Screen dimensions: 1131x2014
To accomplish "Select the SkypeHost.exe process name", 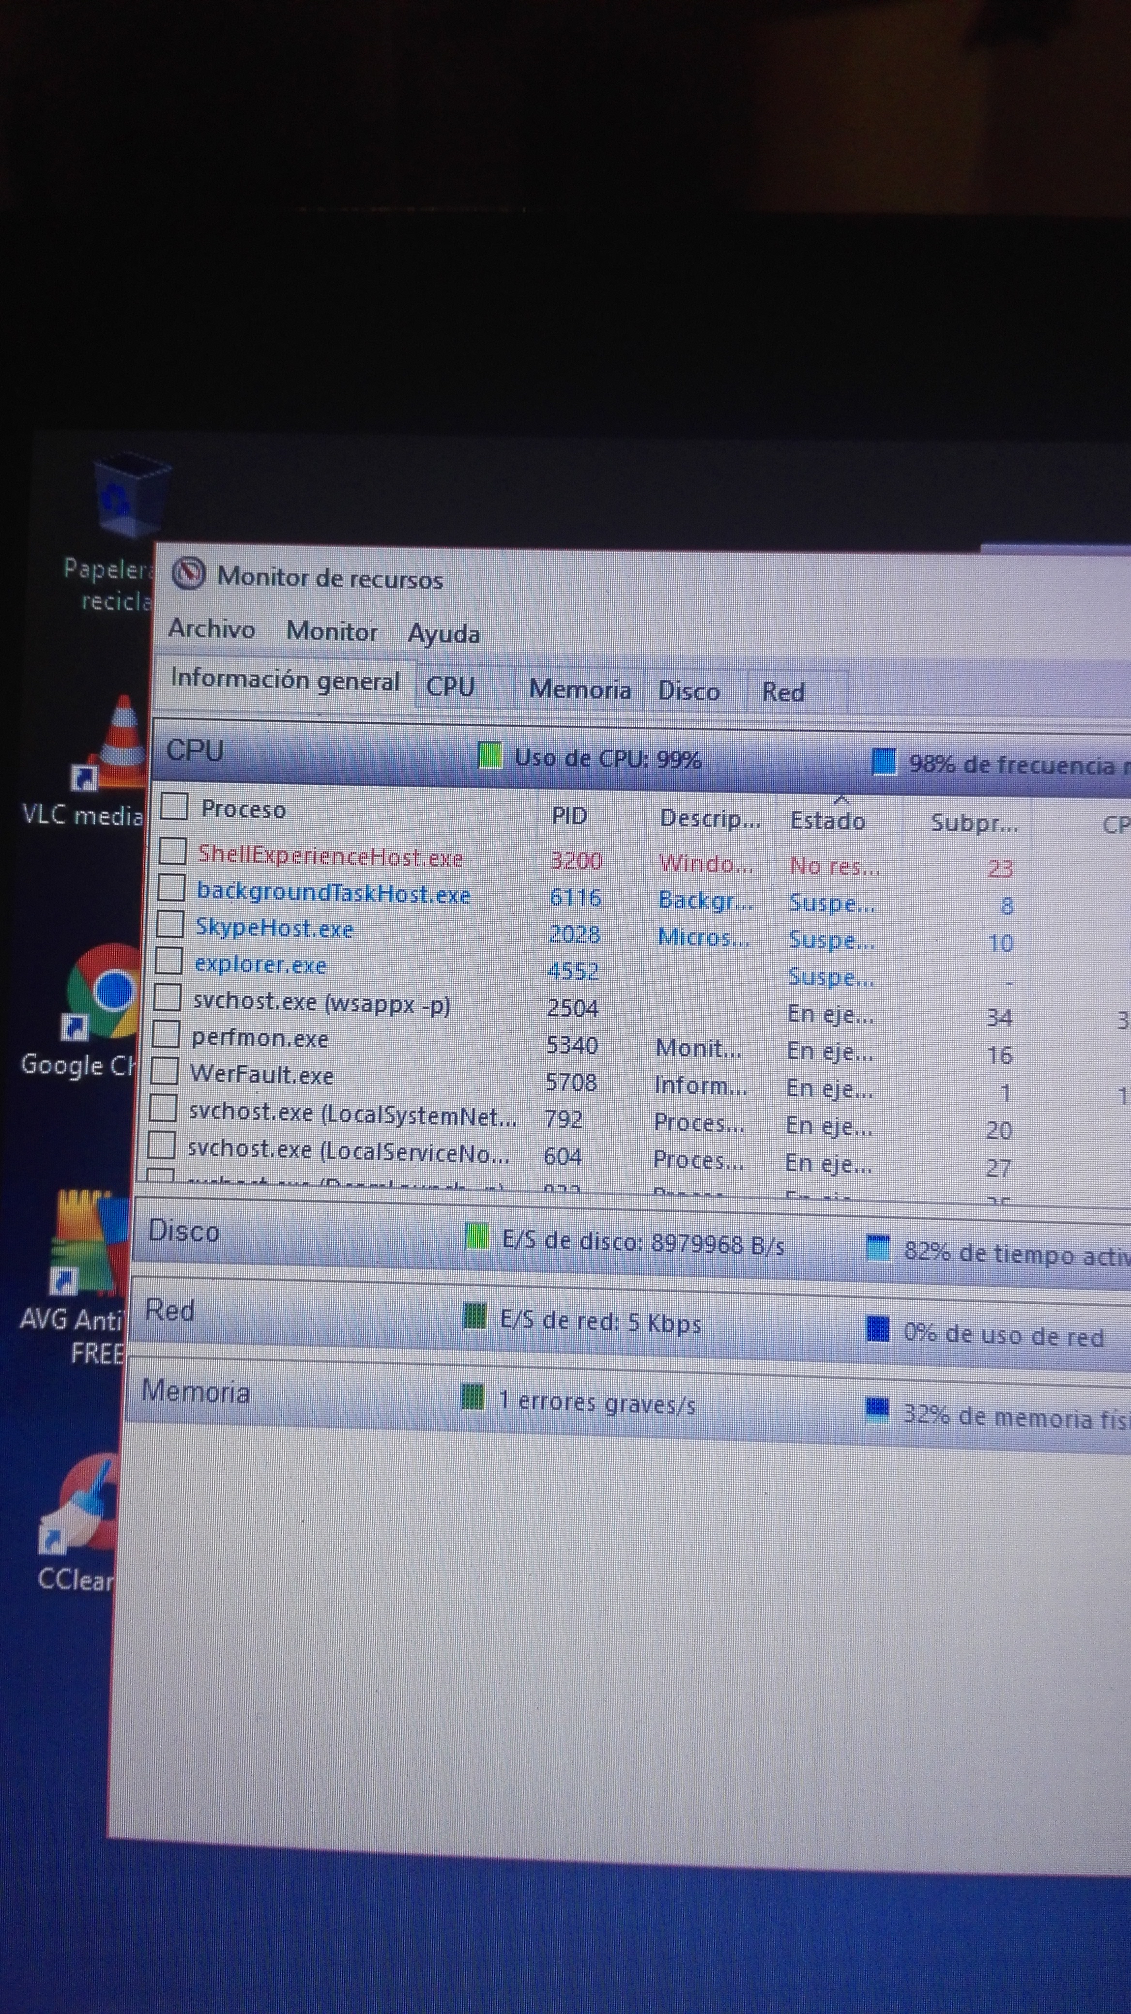I will [x=274, y=928].
